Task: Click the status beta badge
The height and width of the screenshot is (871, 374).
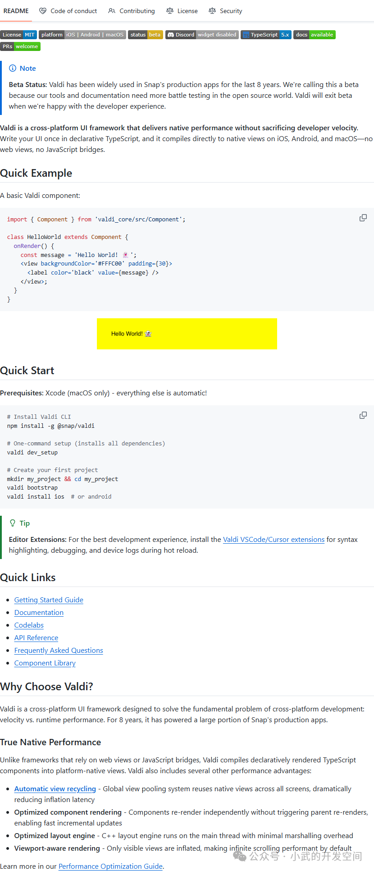Action: [x=146, y=35]
